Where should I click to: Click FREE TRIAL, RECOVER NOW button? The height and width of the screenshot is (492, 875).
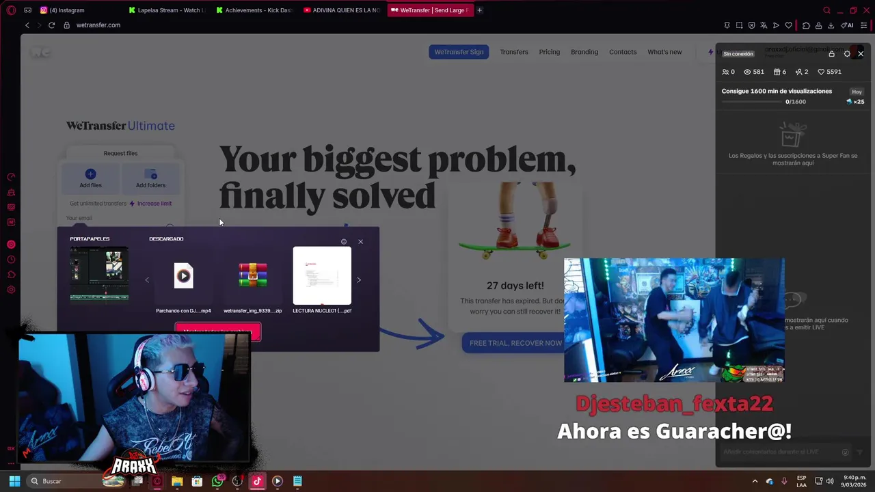pos(515,343)
